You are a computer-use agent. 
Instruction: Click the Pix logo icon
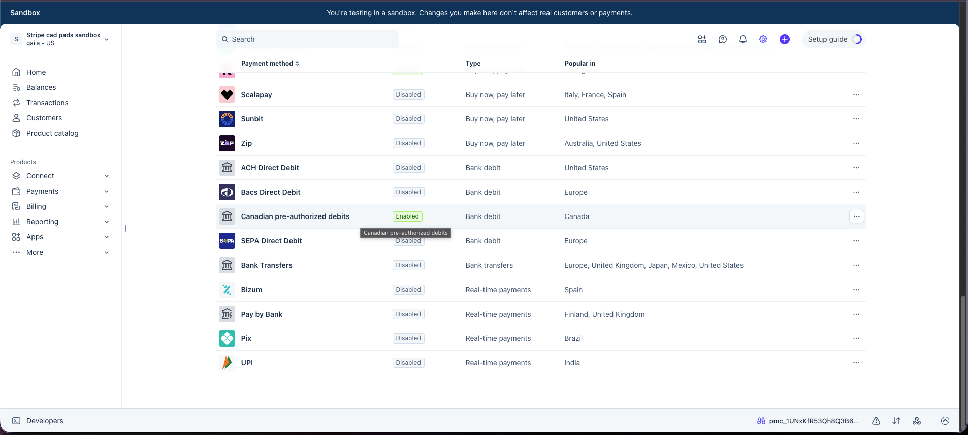click(227, 338)
